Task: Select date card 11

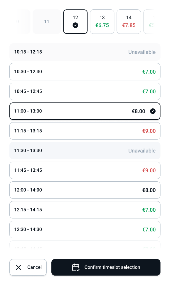Action: pyautogui.click(x=47, y=21)
